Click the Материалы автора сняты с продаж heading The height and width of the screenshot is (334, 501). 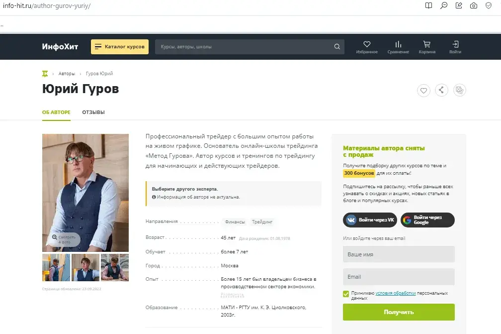(384, 151)
